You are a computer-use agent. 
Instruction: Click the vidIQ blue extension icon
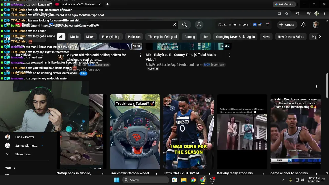pyautogui.click(x=255, y=25)
